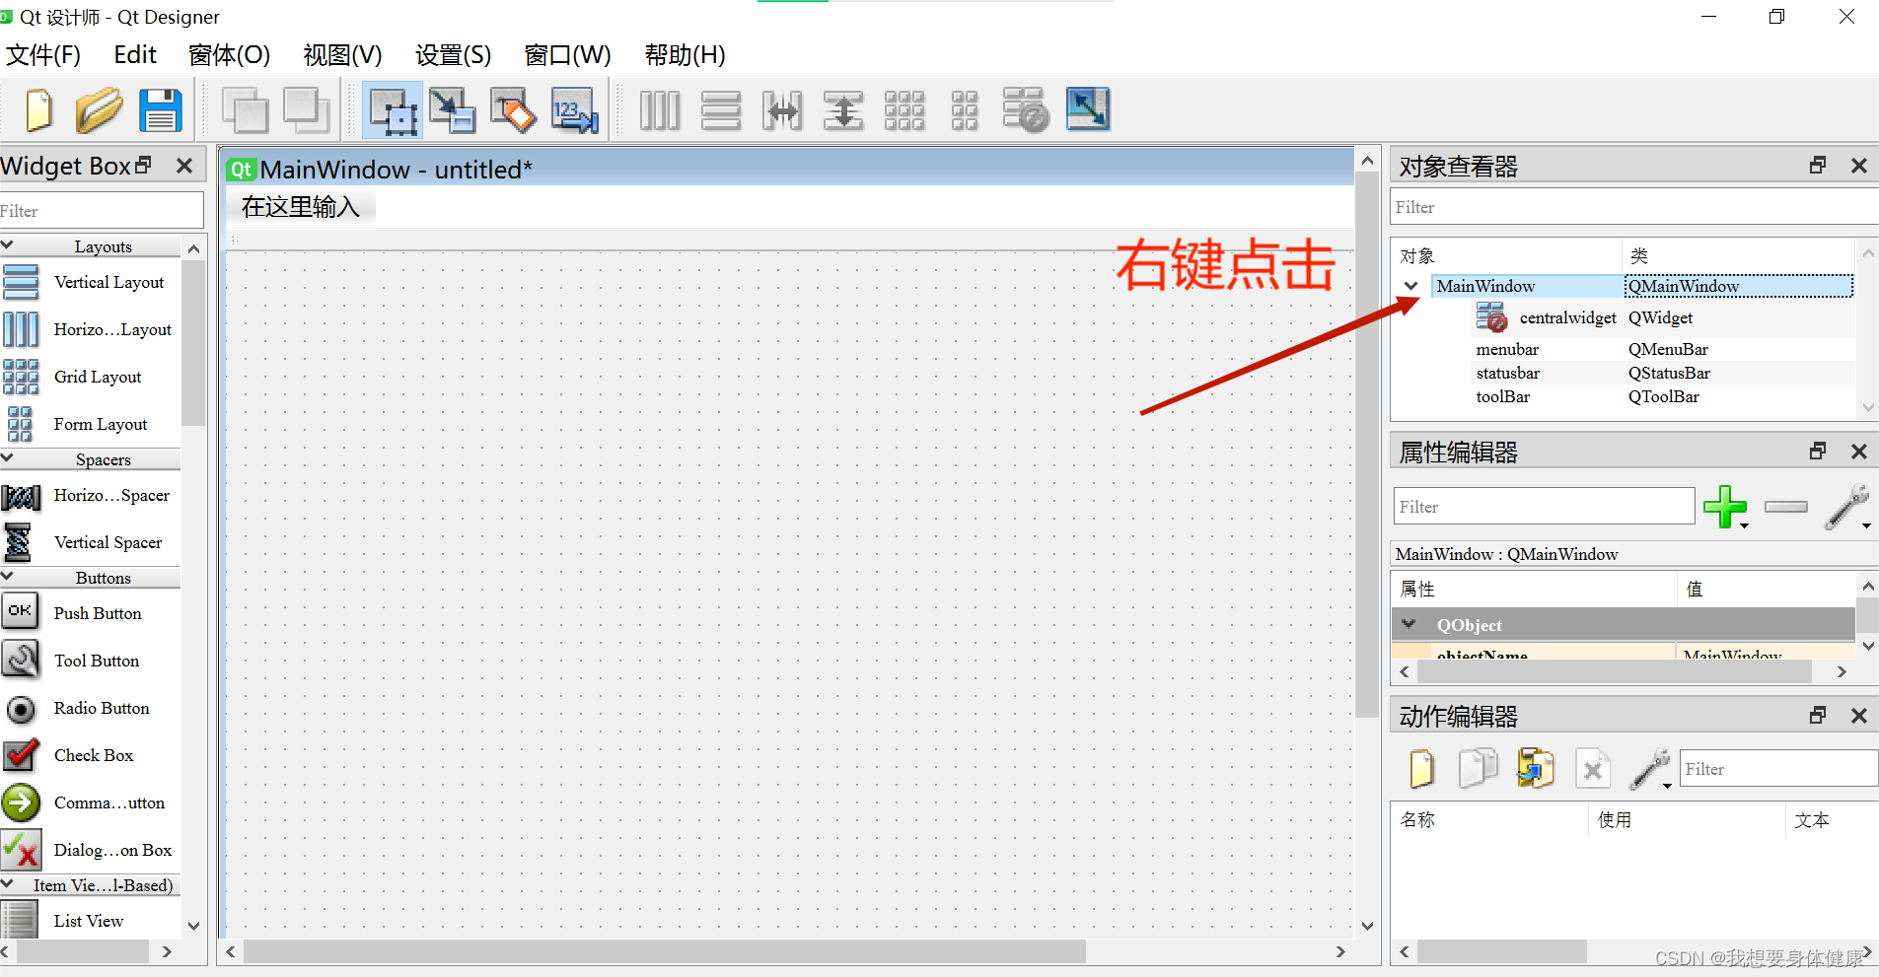Adjust the form's size with Adjust Size
The width and height of the screenshot is (1879, 977).
click(x=1087, y=109)
